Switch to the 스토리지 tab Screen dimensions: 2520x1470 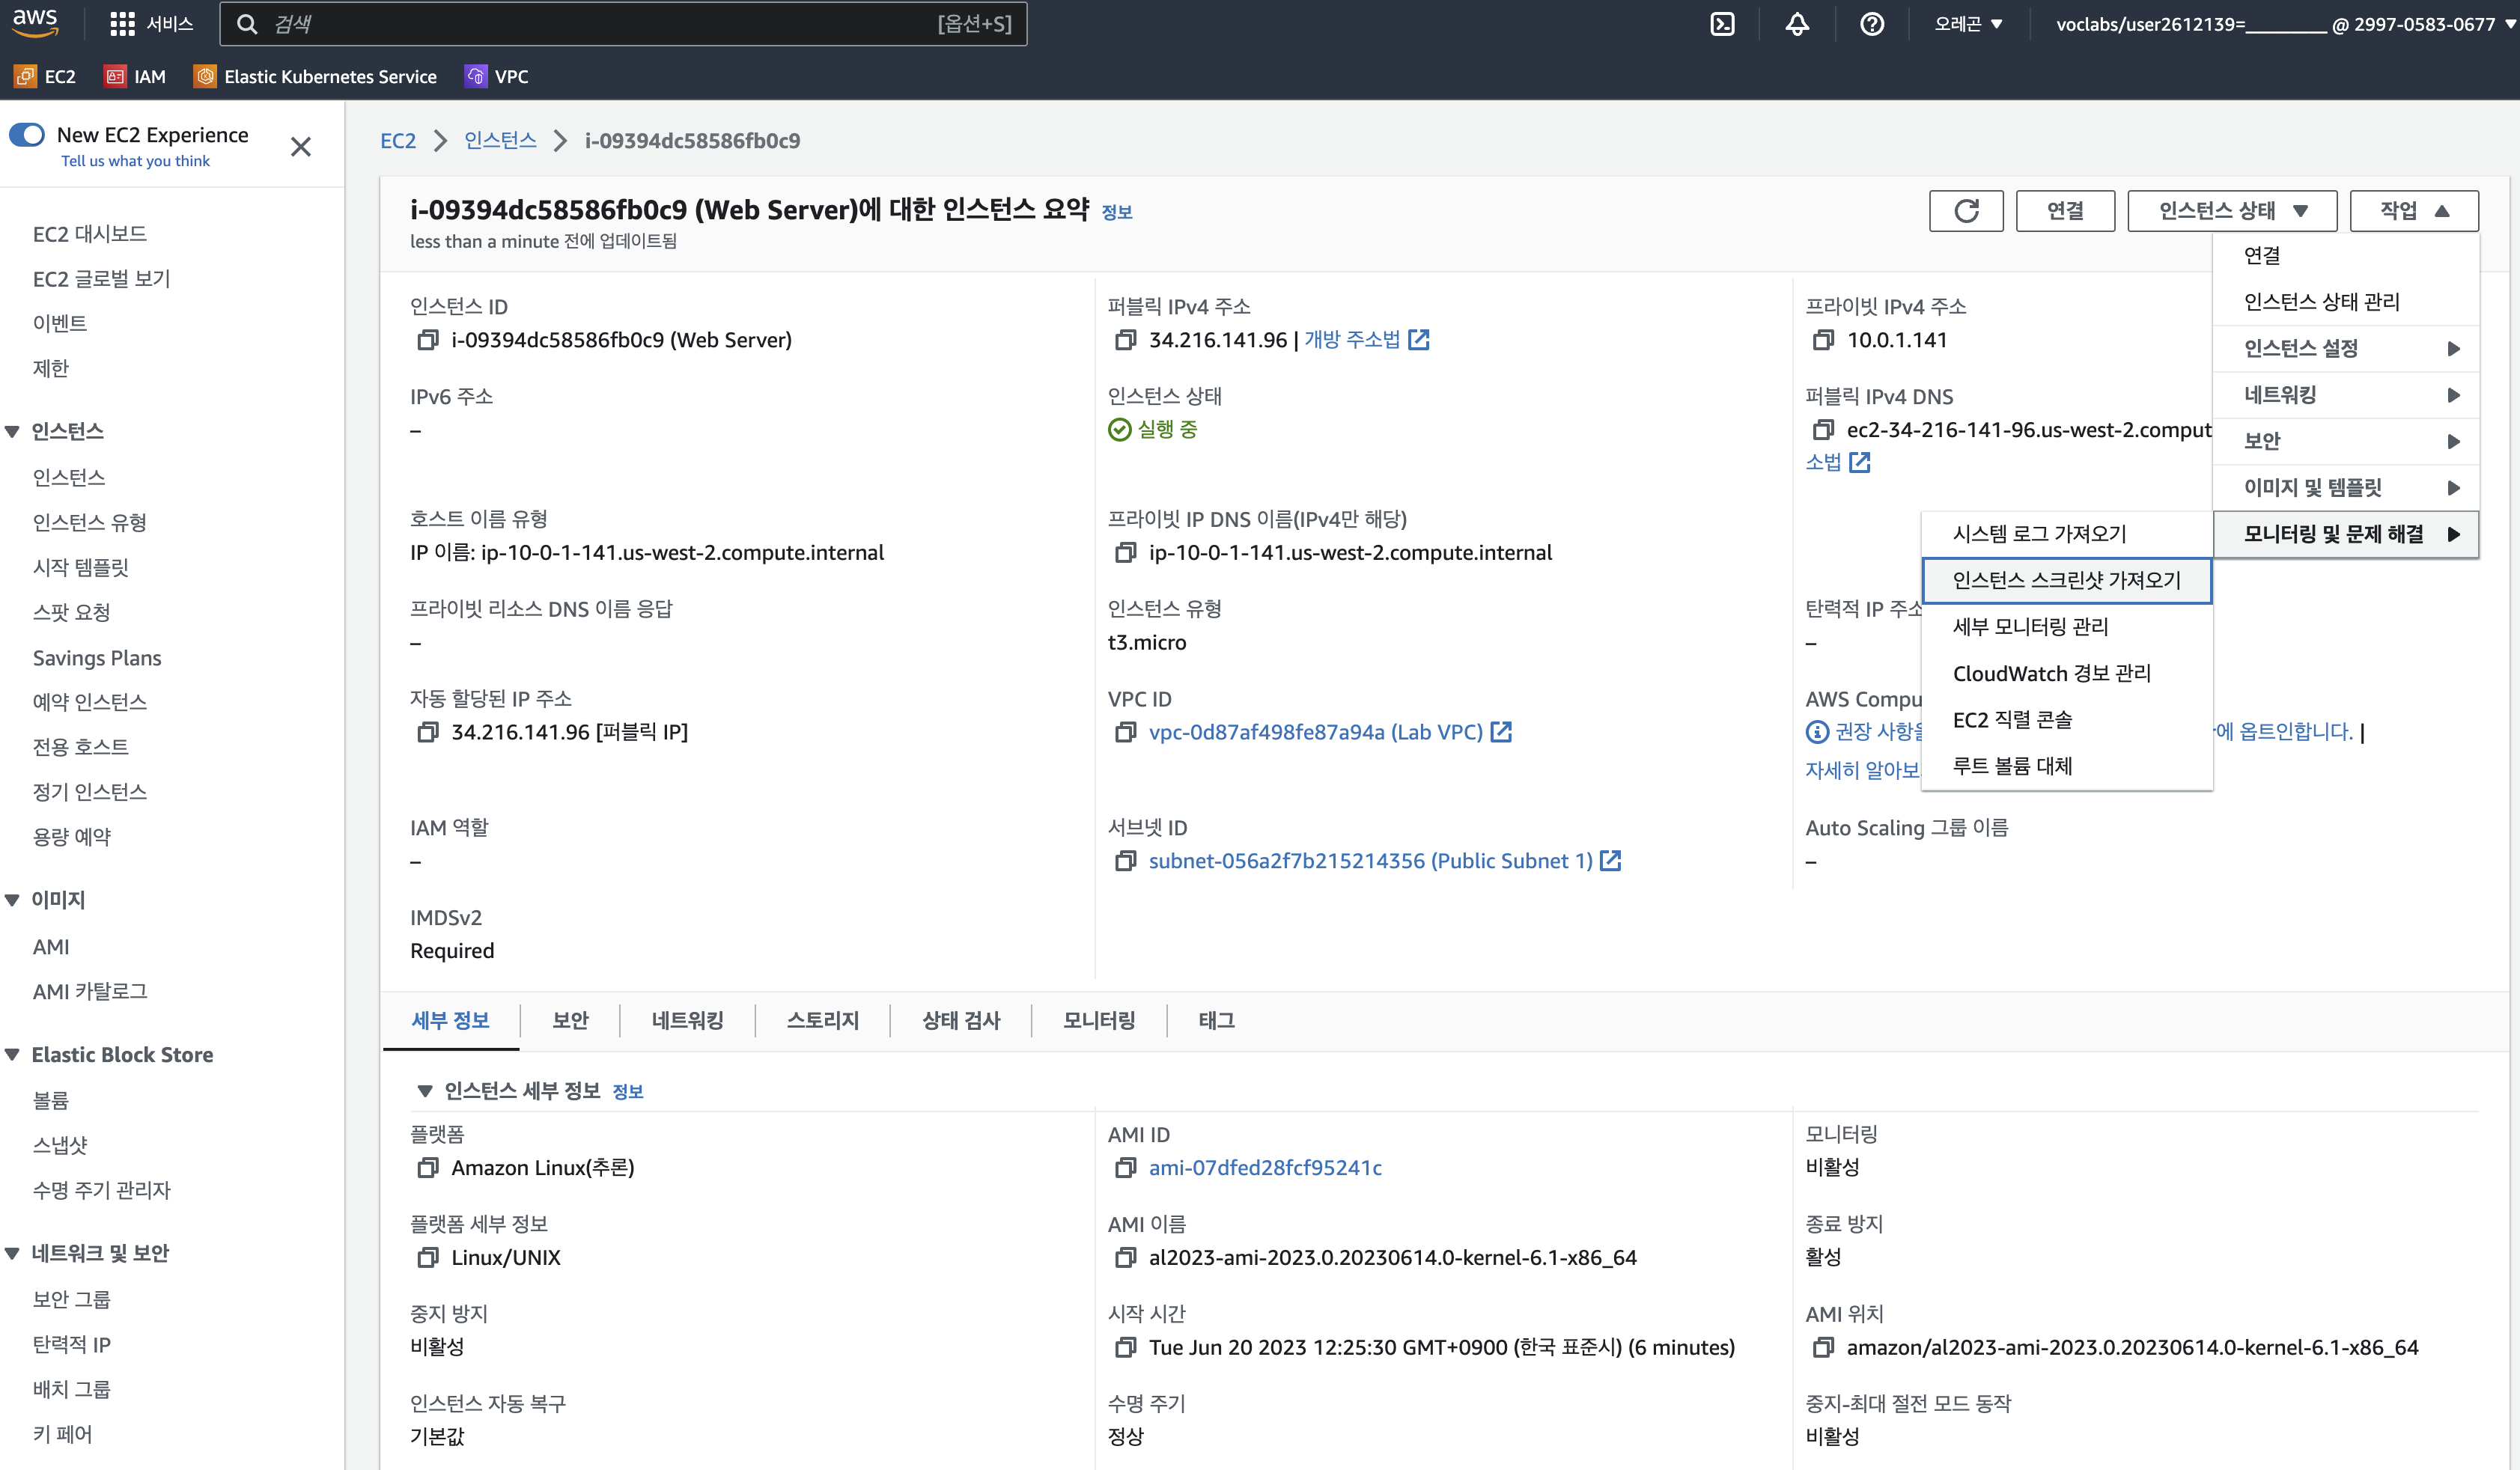(x=822, y=1021)
